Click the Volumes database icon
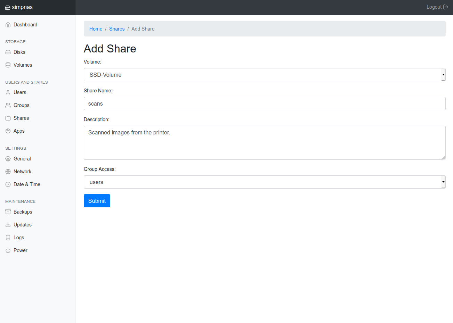453x323 pixels. point(8,65)
